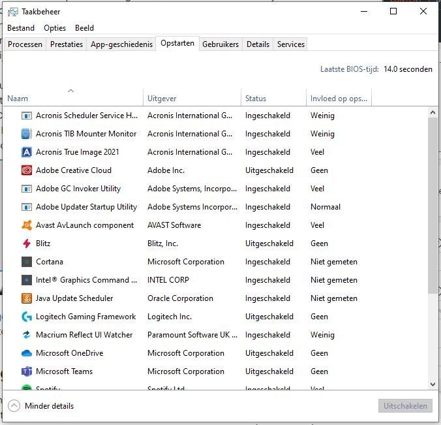
Task: Open the Bestand menu
Action: click(x=21, y=28)
